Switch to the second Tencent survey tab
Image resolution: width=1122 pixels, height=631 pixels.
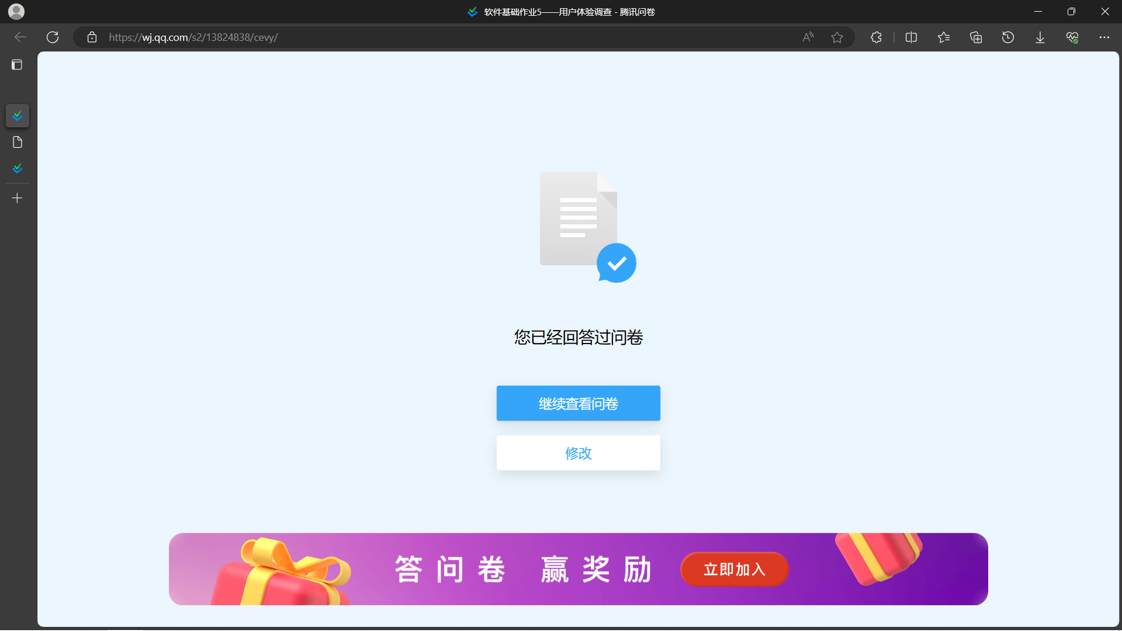[x=18, y=169]
